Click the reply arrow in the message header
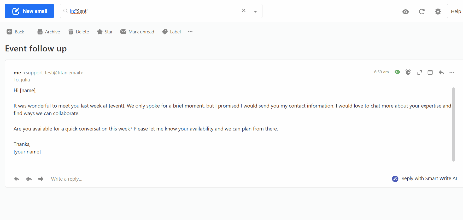The width and height of the screenshot is (463, 220). (x=441, y=72)
